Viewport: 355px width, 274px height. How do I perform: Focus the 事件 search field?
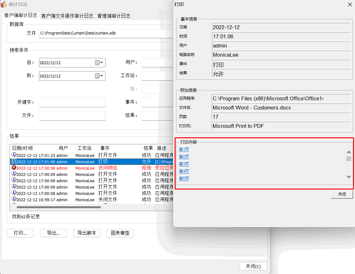coord(157,102)
